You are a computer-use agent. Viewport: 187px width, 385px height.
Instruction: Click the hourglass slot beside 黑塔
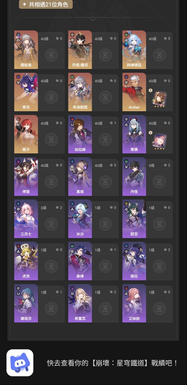coord(105,182)
